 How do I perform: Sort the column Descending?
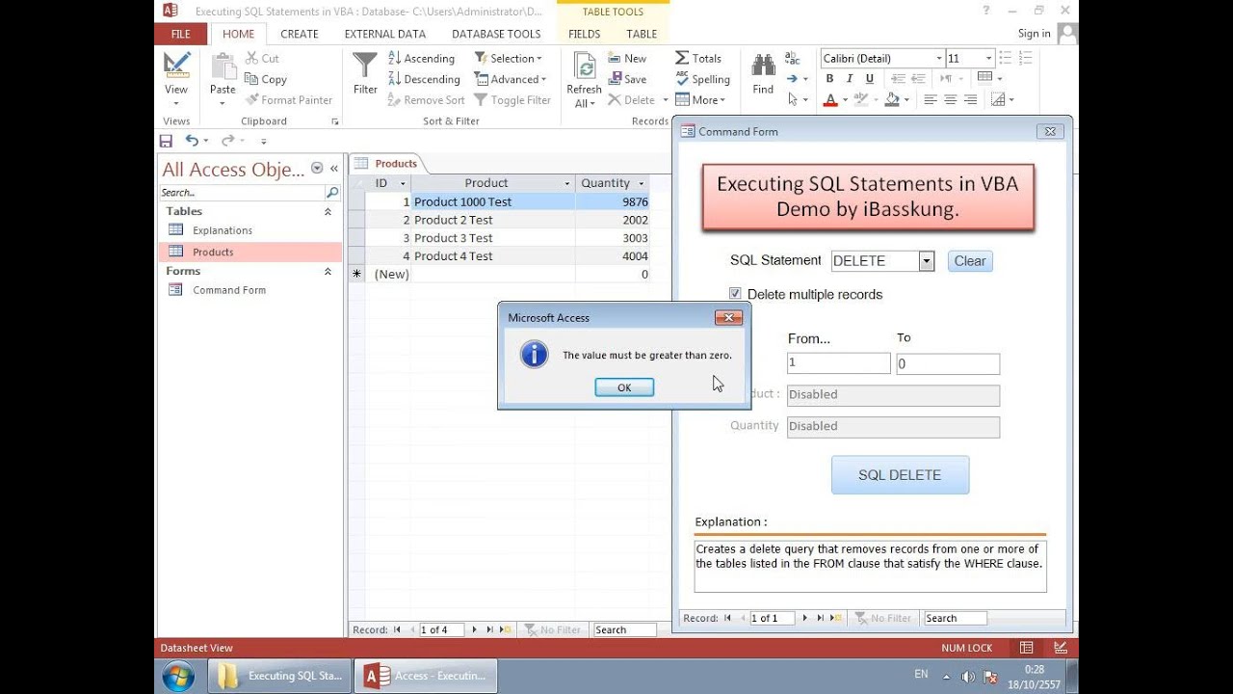click(424, 79)
